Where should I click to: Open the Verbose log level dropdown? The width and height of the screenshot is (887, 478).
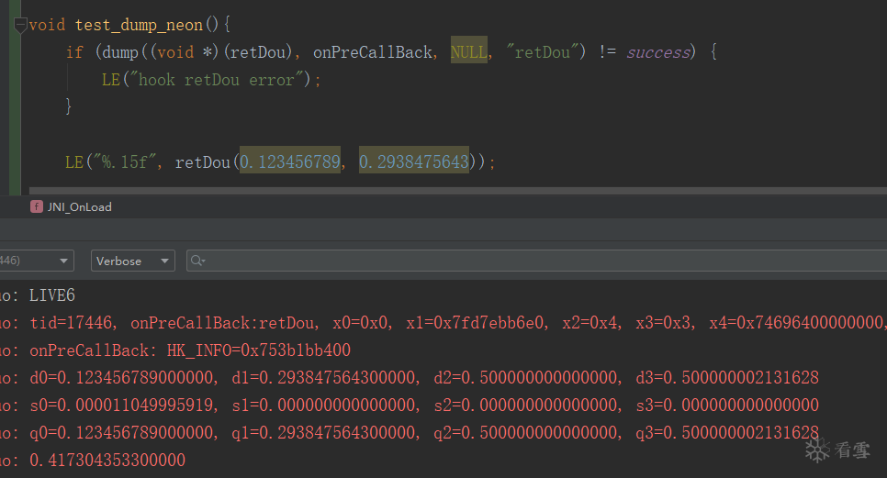[x=133, y=261]
